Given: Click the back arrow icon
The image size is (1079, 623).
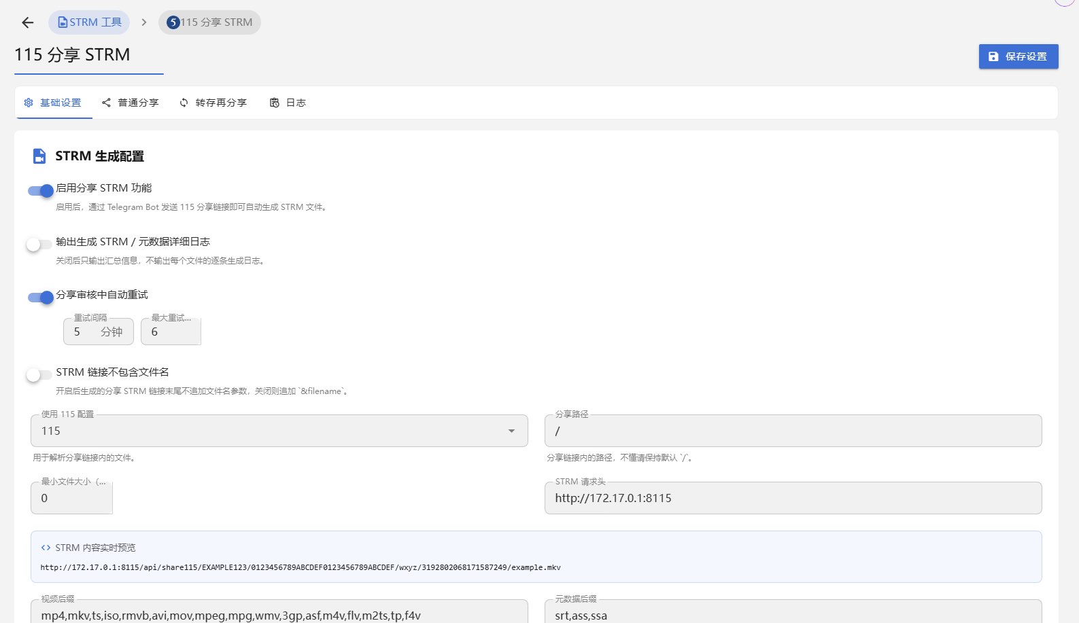Looking at the screenshot, I should click(x=28, y=22).
